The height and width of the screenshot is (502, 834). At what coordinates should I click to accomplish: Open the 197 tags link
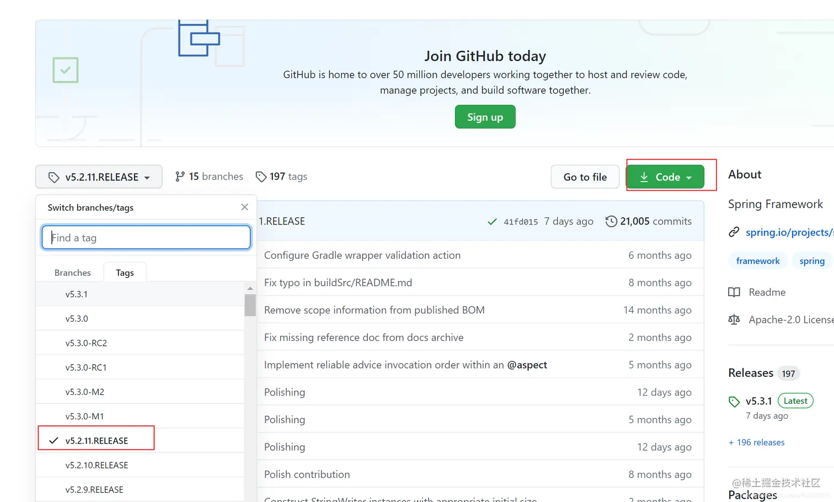coord(281,177)
